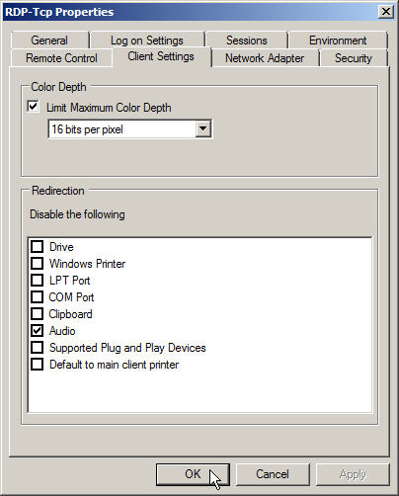Go to the Sessions tab

[x=247, y=41]
